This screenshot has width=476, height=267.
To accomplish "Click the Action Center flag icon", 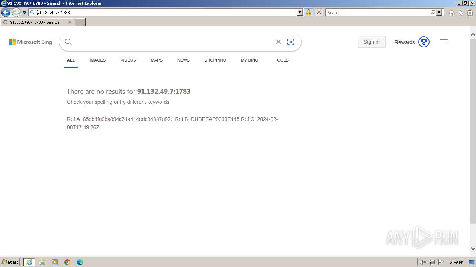I will (441, 262).
